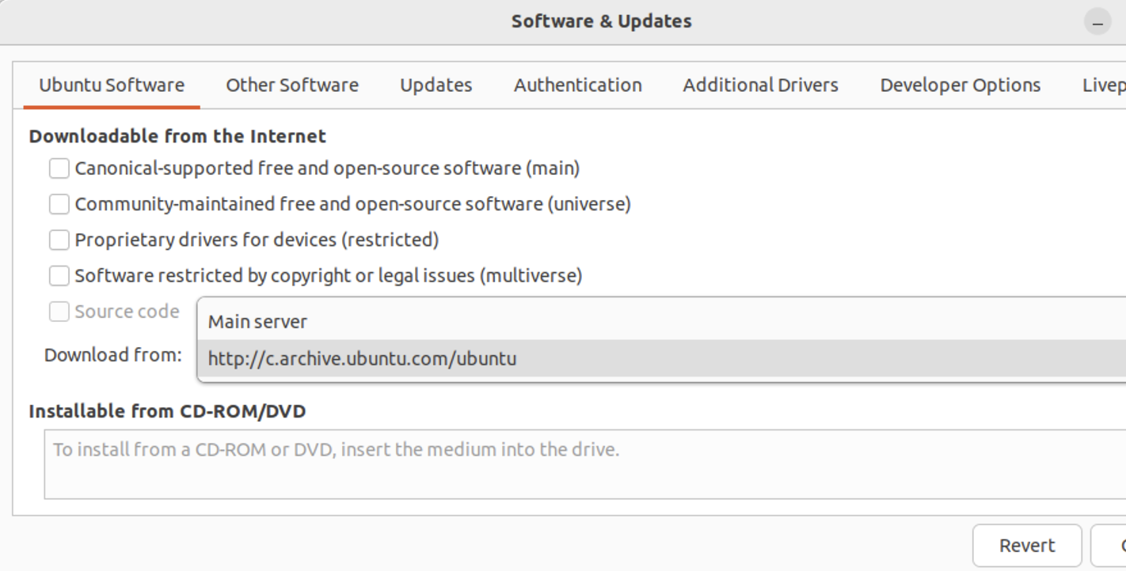Image resolution: width=1126 pixels, height=571 pixels.
Task: Open the Other Software tab
Action: (291, 85)
